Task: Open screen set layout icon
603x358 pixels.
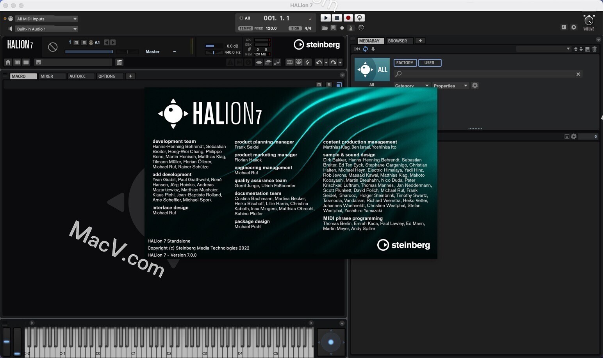Action: pyautogui.click(x=17, y=62)
